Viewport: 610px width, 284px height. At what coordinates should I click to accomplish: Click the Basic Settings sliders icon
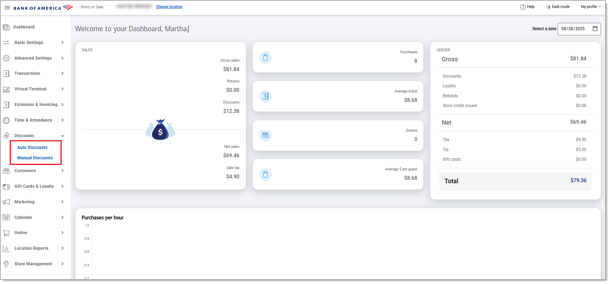(6, 43)
